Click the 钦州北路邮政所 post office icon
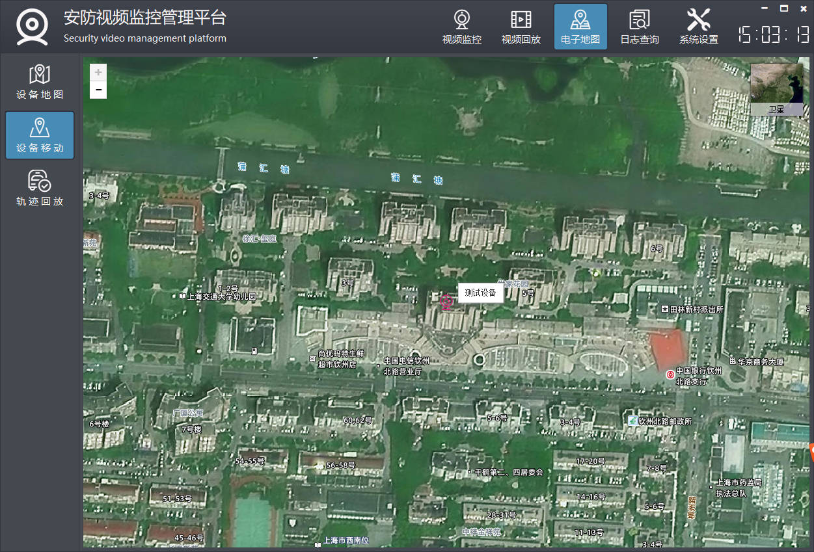This screenshot has height=552, width=814. click(632, 421)
